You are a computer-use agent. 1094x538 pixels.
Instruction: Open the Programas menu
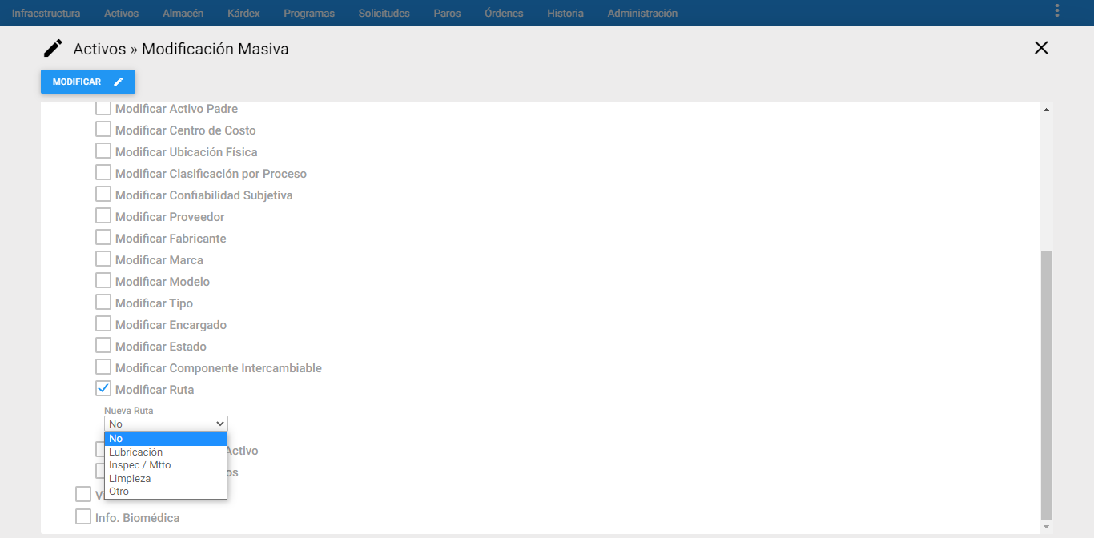(x=309, y=14)
